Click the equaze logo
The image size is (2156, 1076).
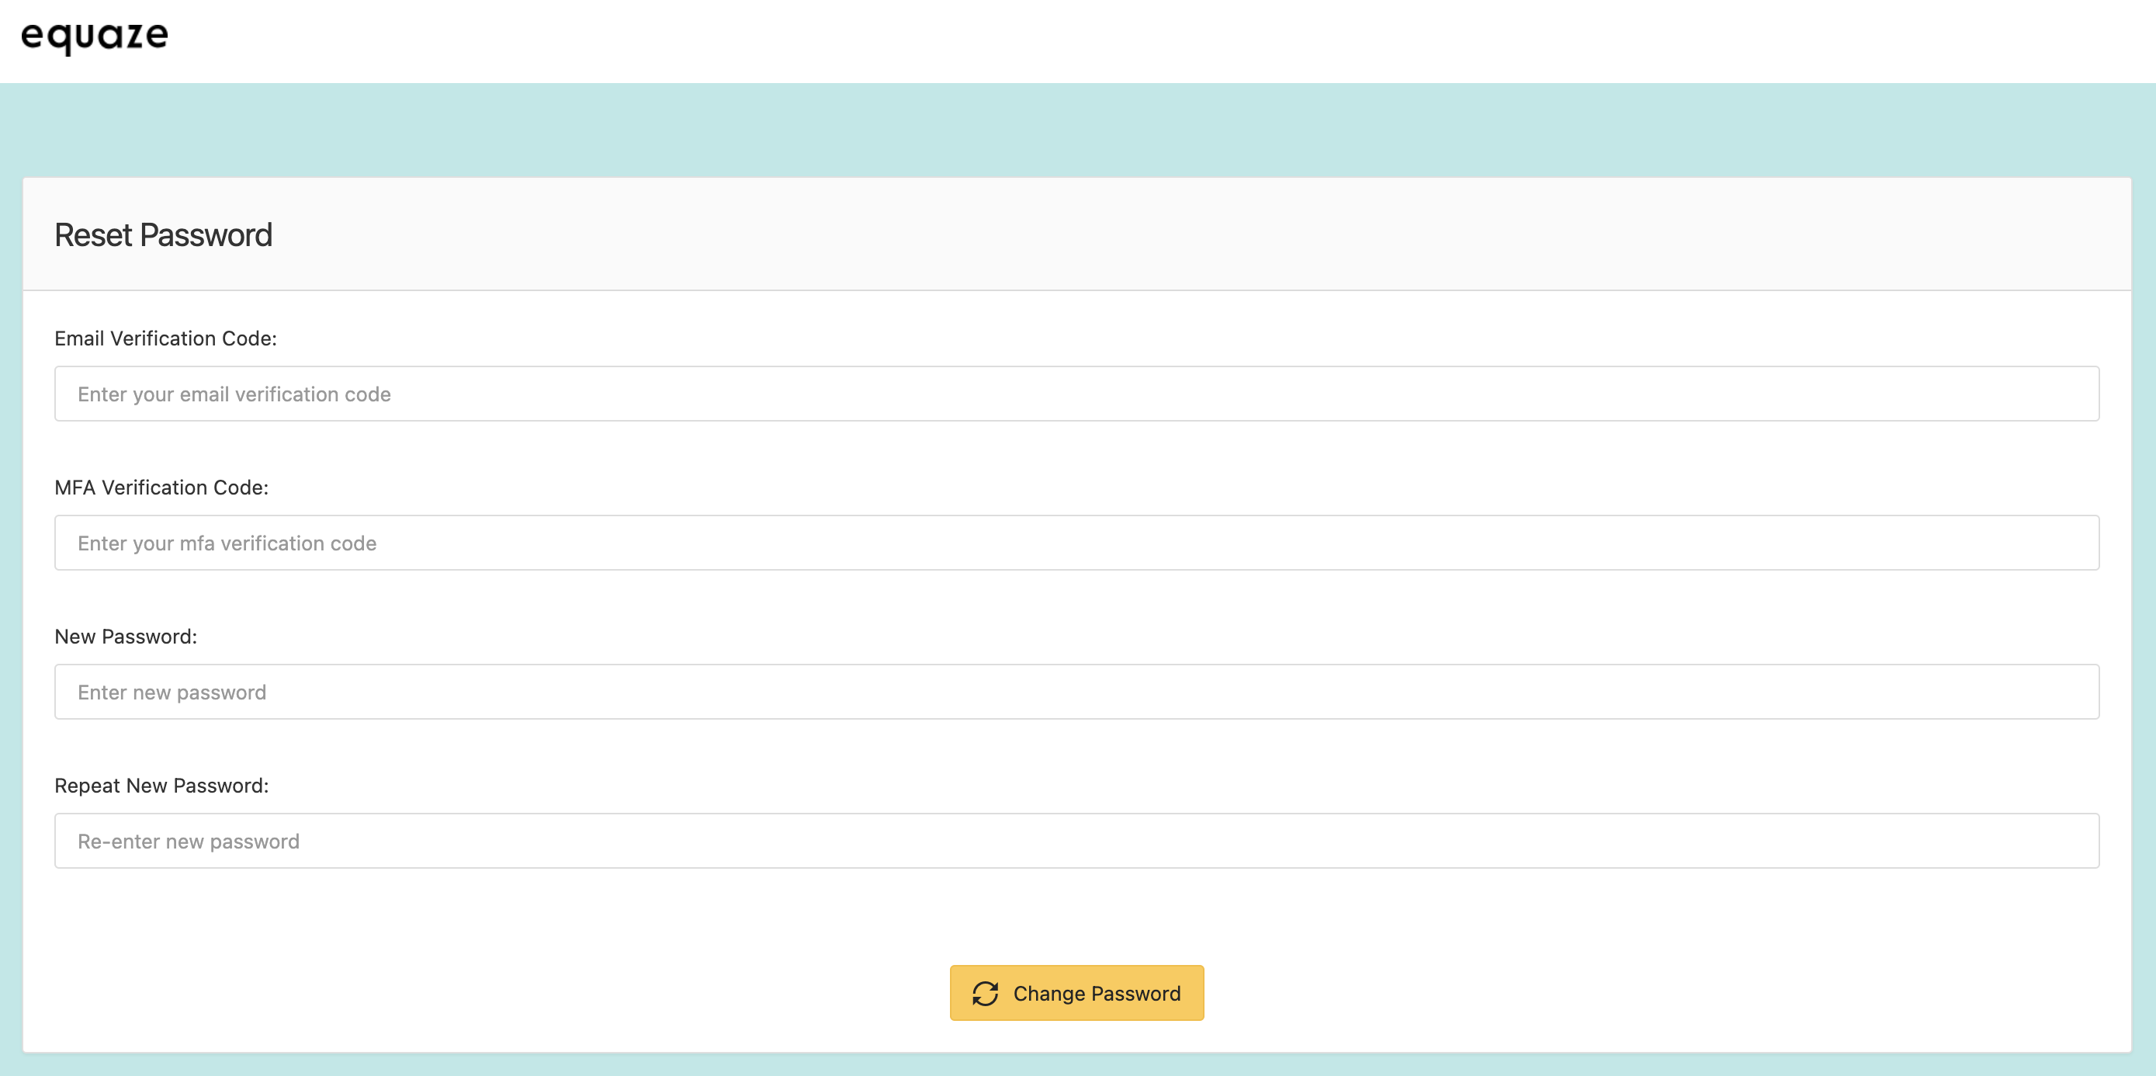[95, 36]
